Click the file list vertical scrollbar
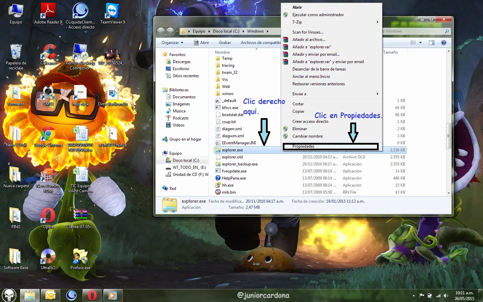The image size is (483, 302). coord(448,136)
